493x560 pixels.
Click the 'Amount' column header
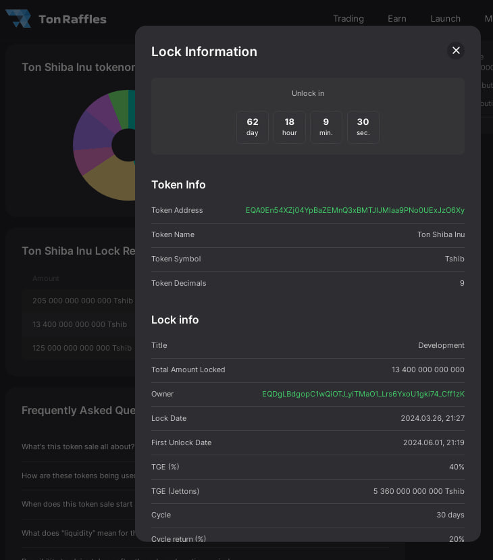pyautogui.click(x=46, y=278)
